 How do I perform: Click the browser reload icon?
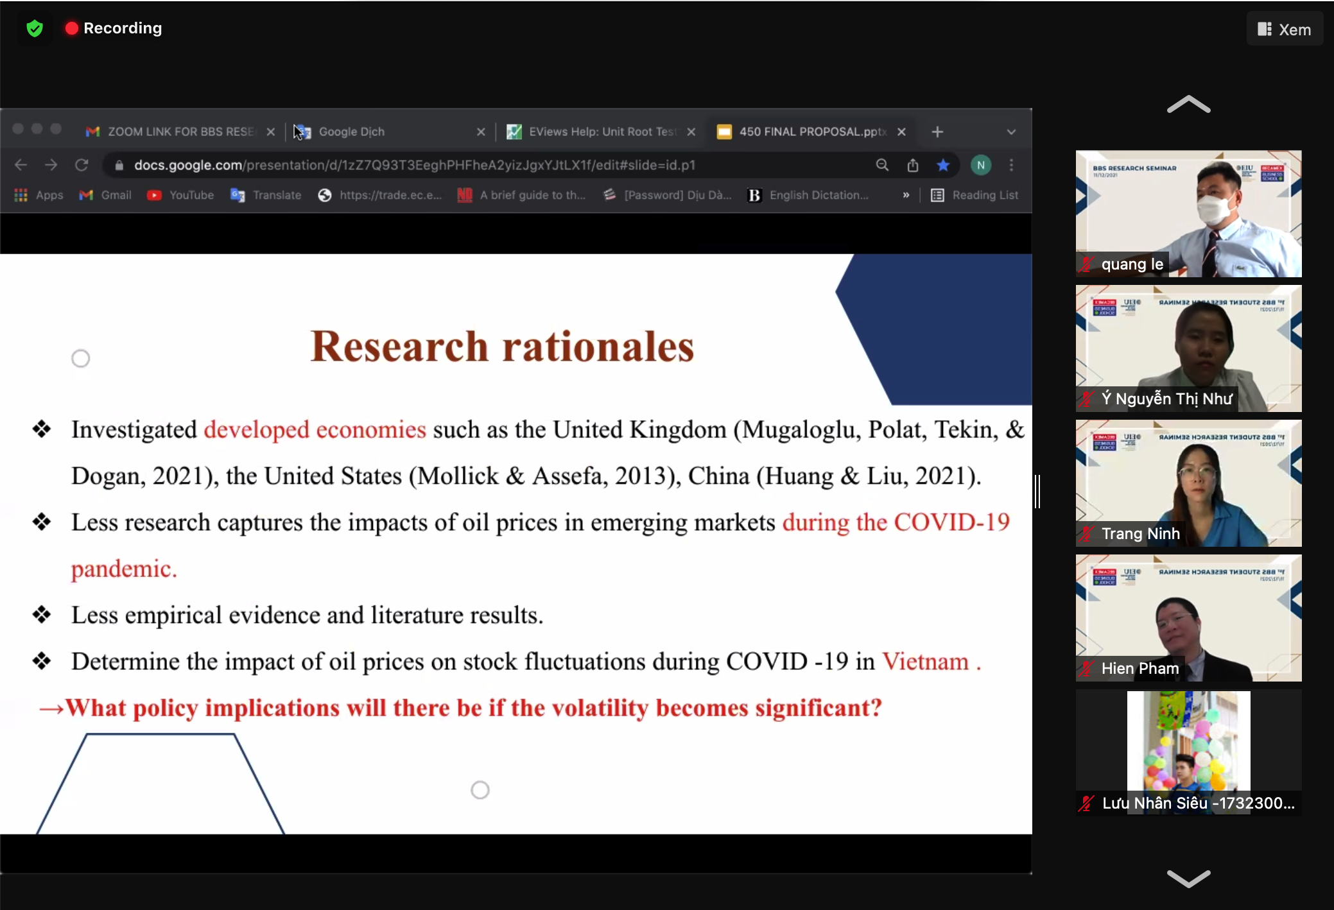[82, 165]
